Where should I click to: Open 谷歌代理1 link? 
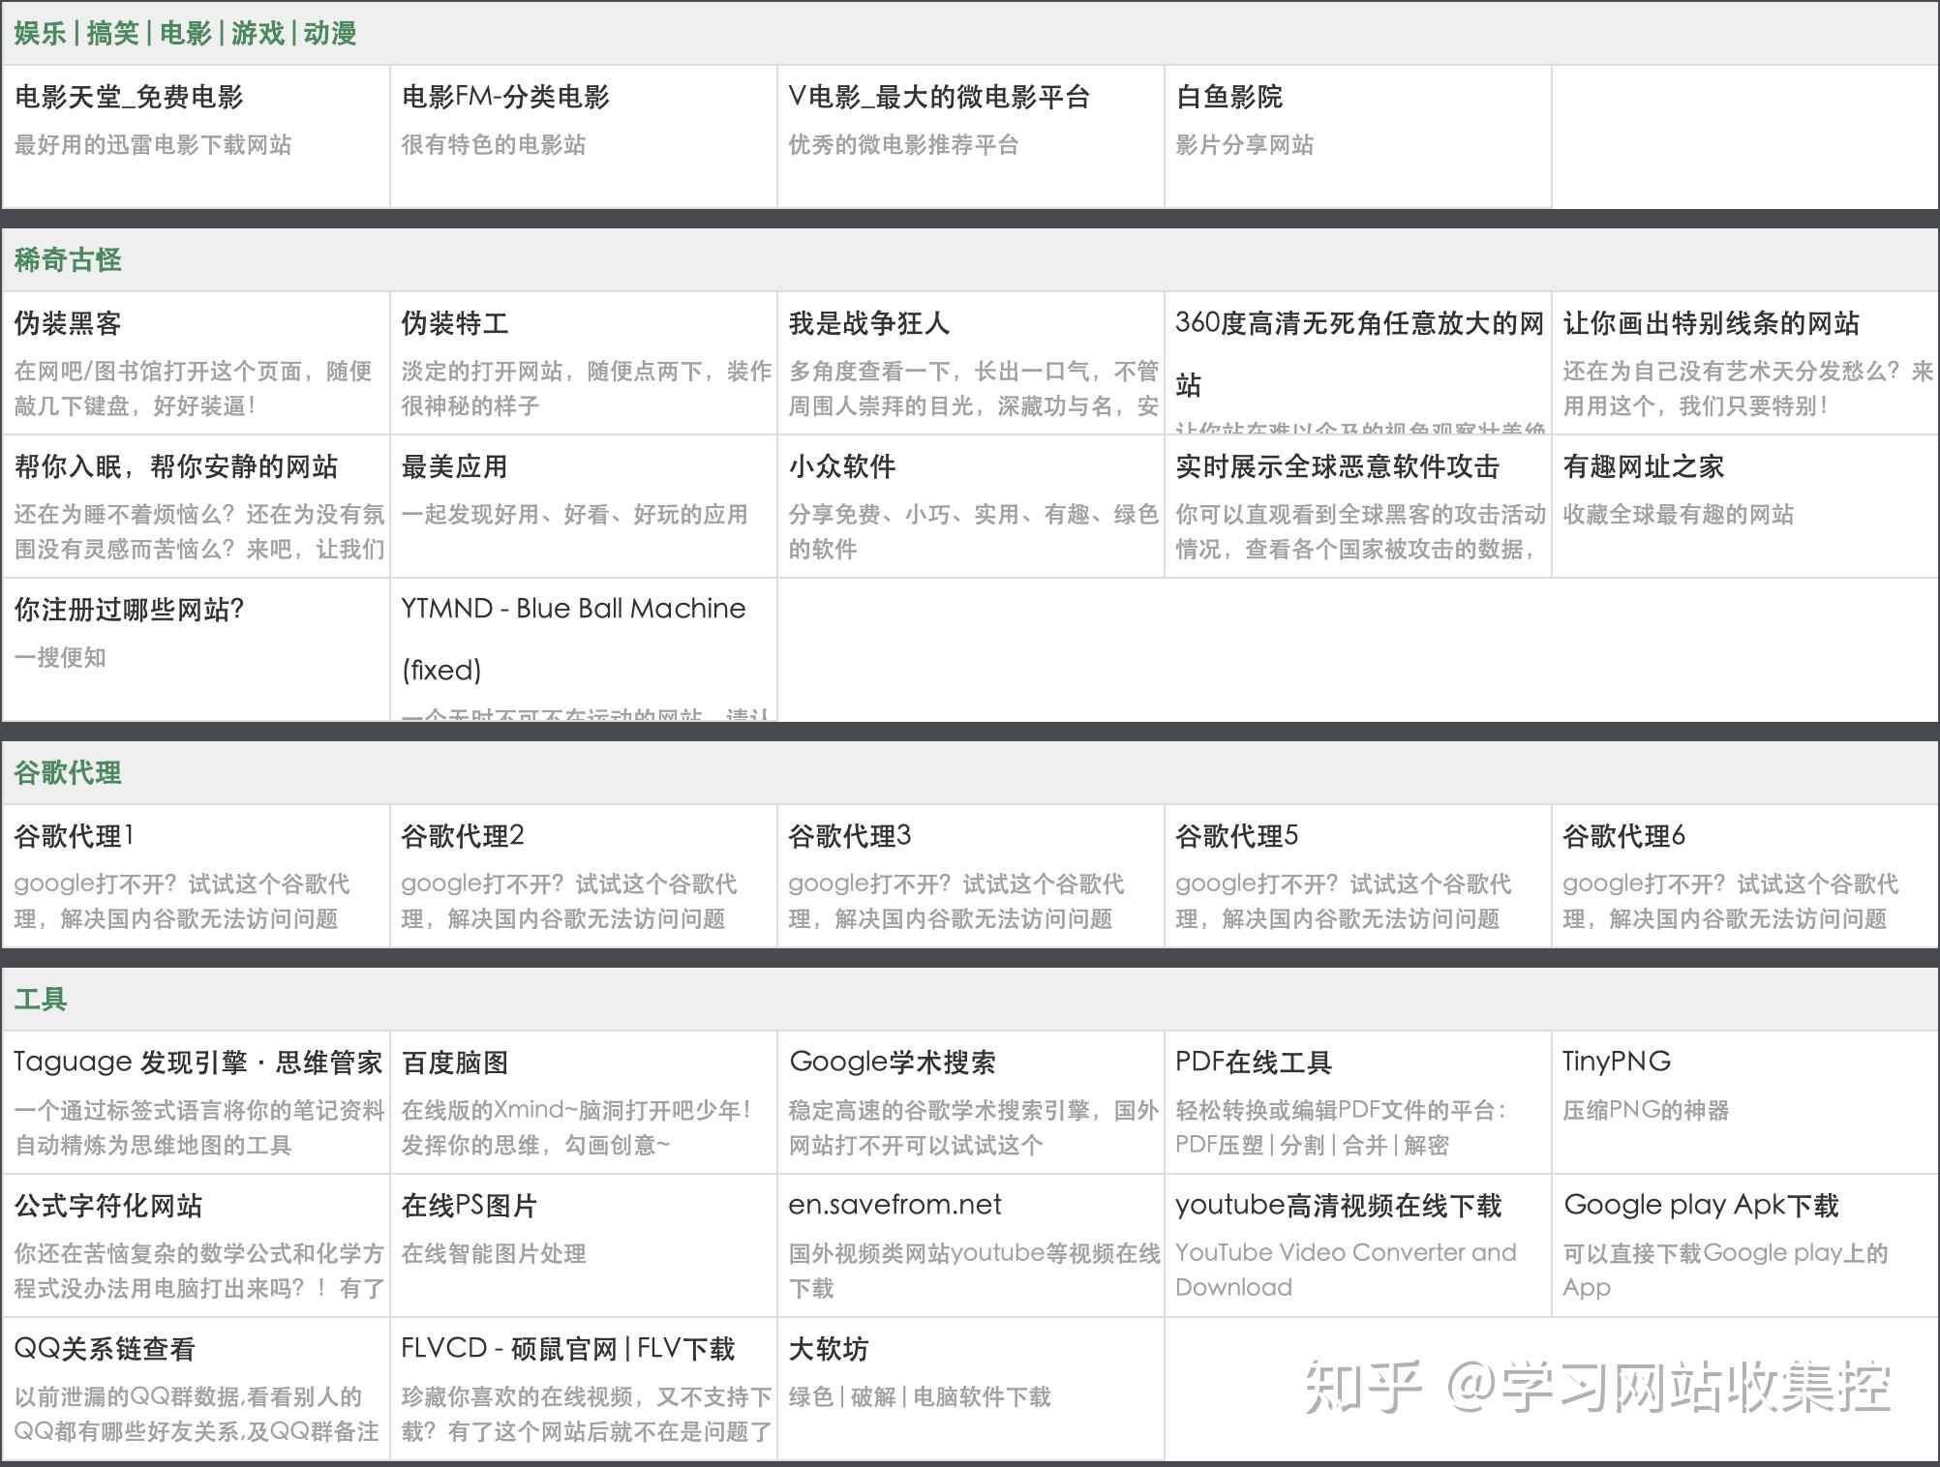click(74, 836)
